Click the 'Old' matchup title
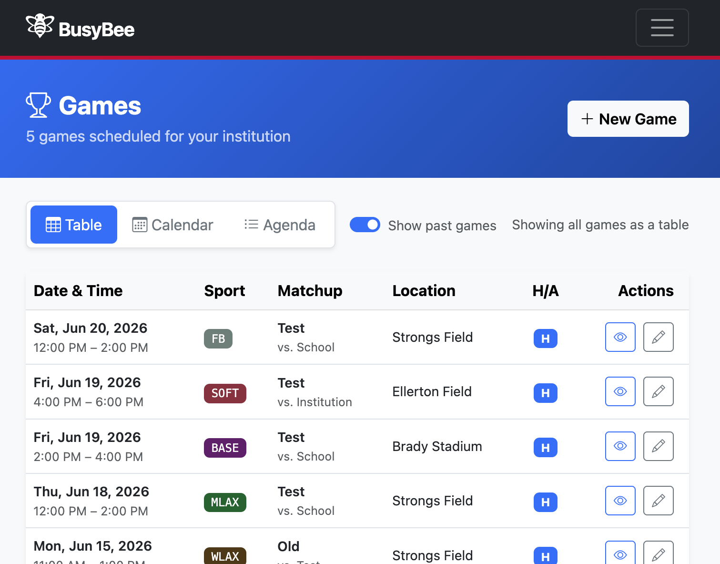 pos(288,546)
